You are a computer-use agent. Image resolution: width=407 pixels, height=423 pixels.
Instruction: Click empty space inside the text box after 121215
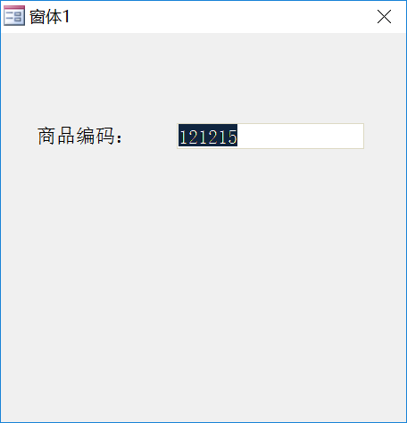click(x=300, y=136)
